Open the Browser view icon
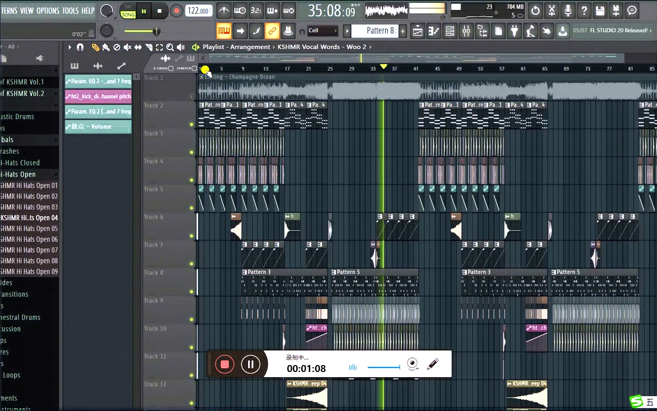Screen dimensions: 657x411 [482, 31]
